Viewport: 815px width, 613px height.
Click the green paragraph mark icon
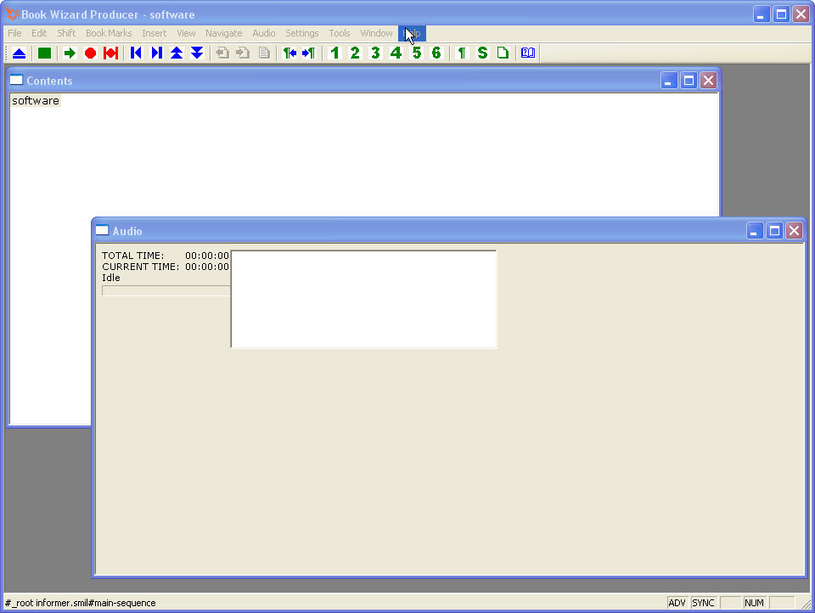[x=462, y=53]
